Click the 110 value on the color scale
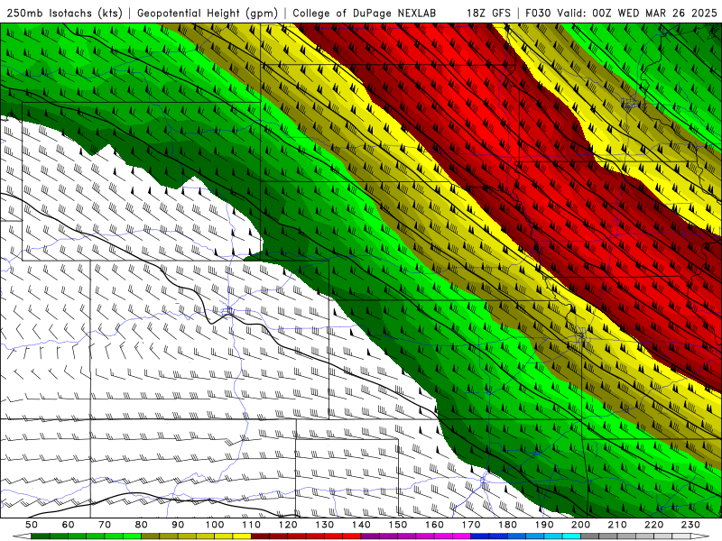The height and width of the screenshot is (541, 722). point(252,525)
